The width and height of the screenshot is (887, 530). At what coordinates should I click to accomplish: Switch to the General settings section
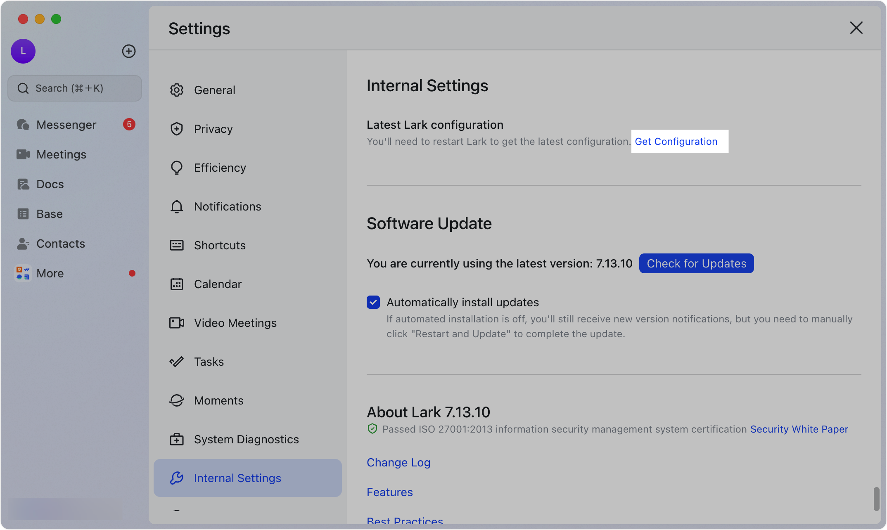214,90
